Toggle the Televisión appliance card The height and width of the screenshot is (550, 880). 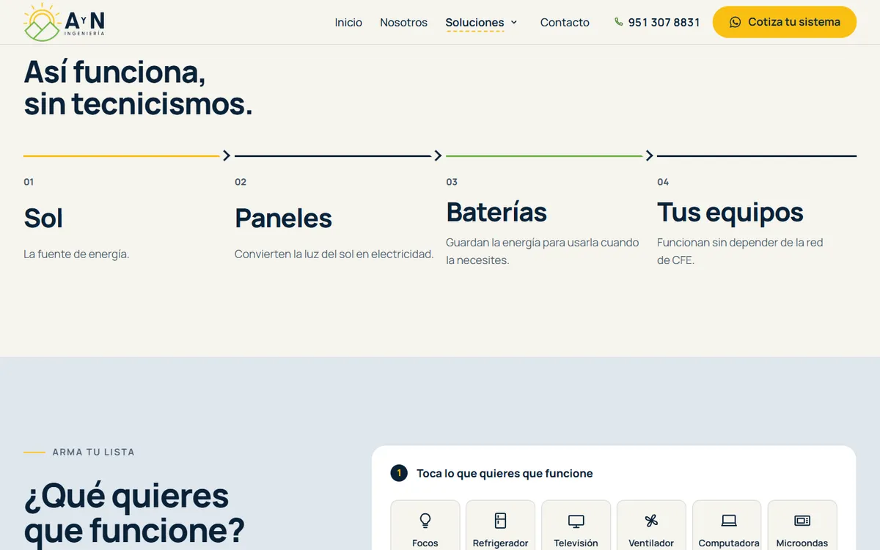pos(576,525)
